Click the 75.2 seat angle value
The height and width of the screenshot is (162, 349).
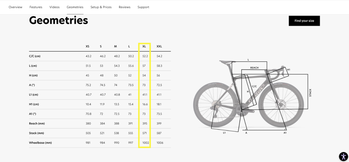tap(89, 85)
